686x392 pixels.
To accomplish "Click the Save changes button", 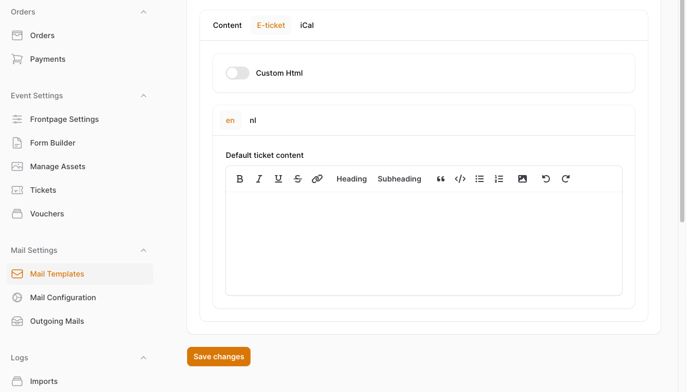I will (x=219, y=357).
